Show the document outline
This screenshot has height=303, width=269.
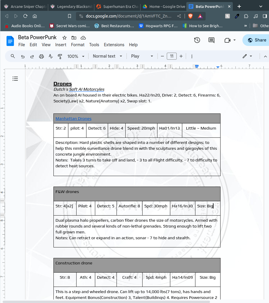point(15,79)
